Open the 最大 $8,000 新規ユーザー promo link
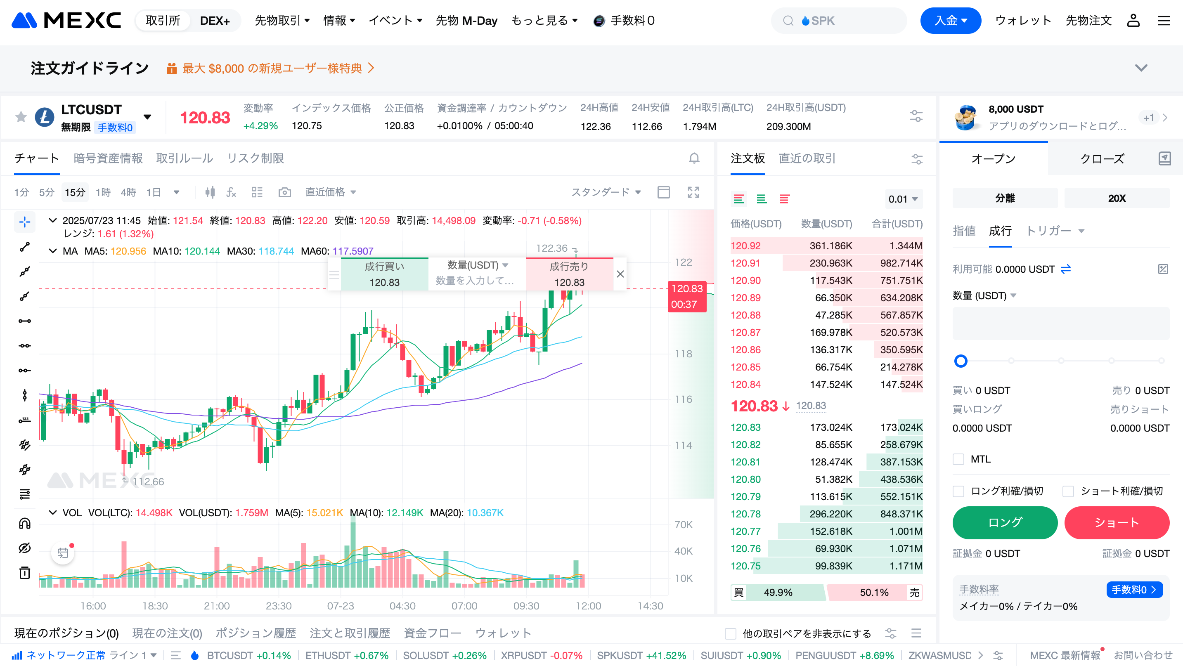The height and width of the screenshot is (666, 1183). [x=270, y=68]
